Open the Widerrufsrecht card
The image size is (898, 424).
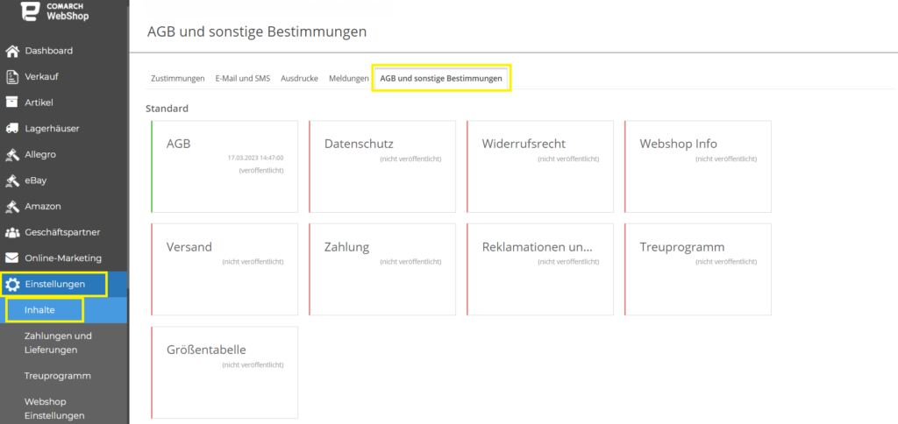coord(540,166)
